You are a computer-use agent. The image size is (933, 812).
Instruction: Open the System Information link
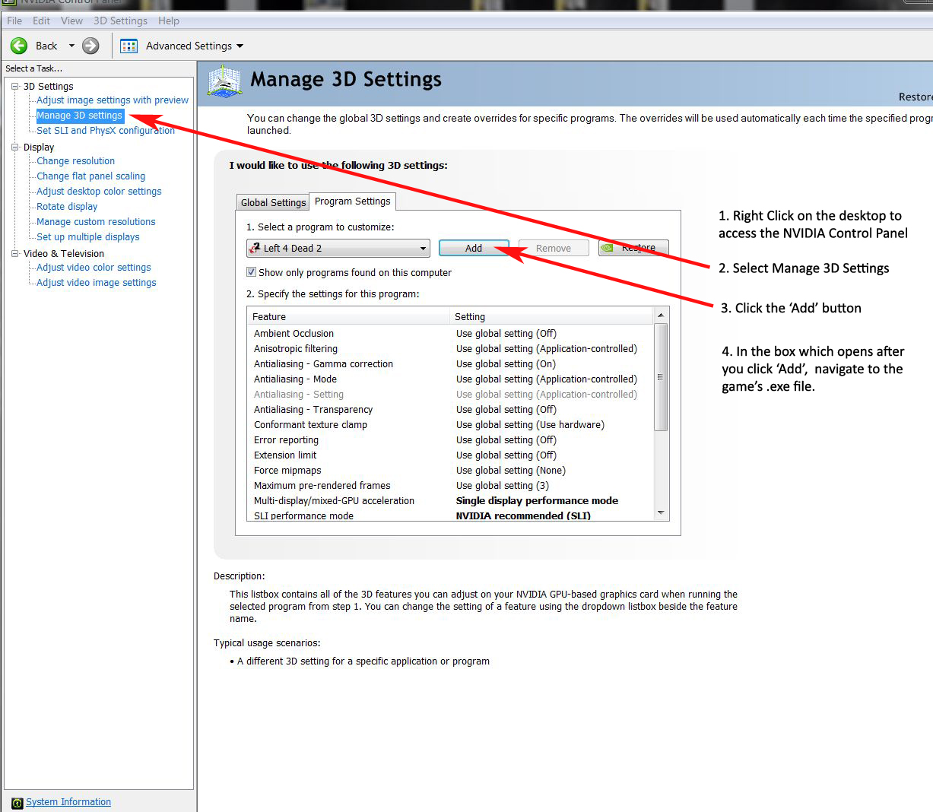pyautogui.click(x=68, y=801)
